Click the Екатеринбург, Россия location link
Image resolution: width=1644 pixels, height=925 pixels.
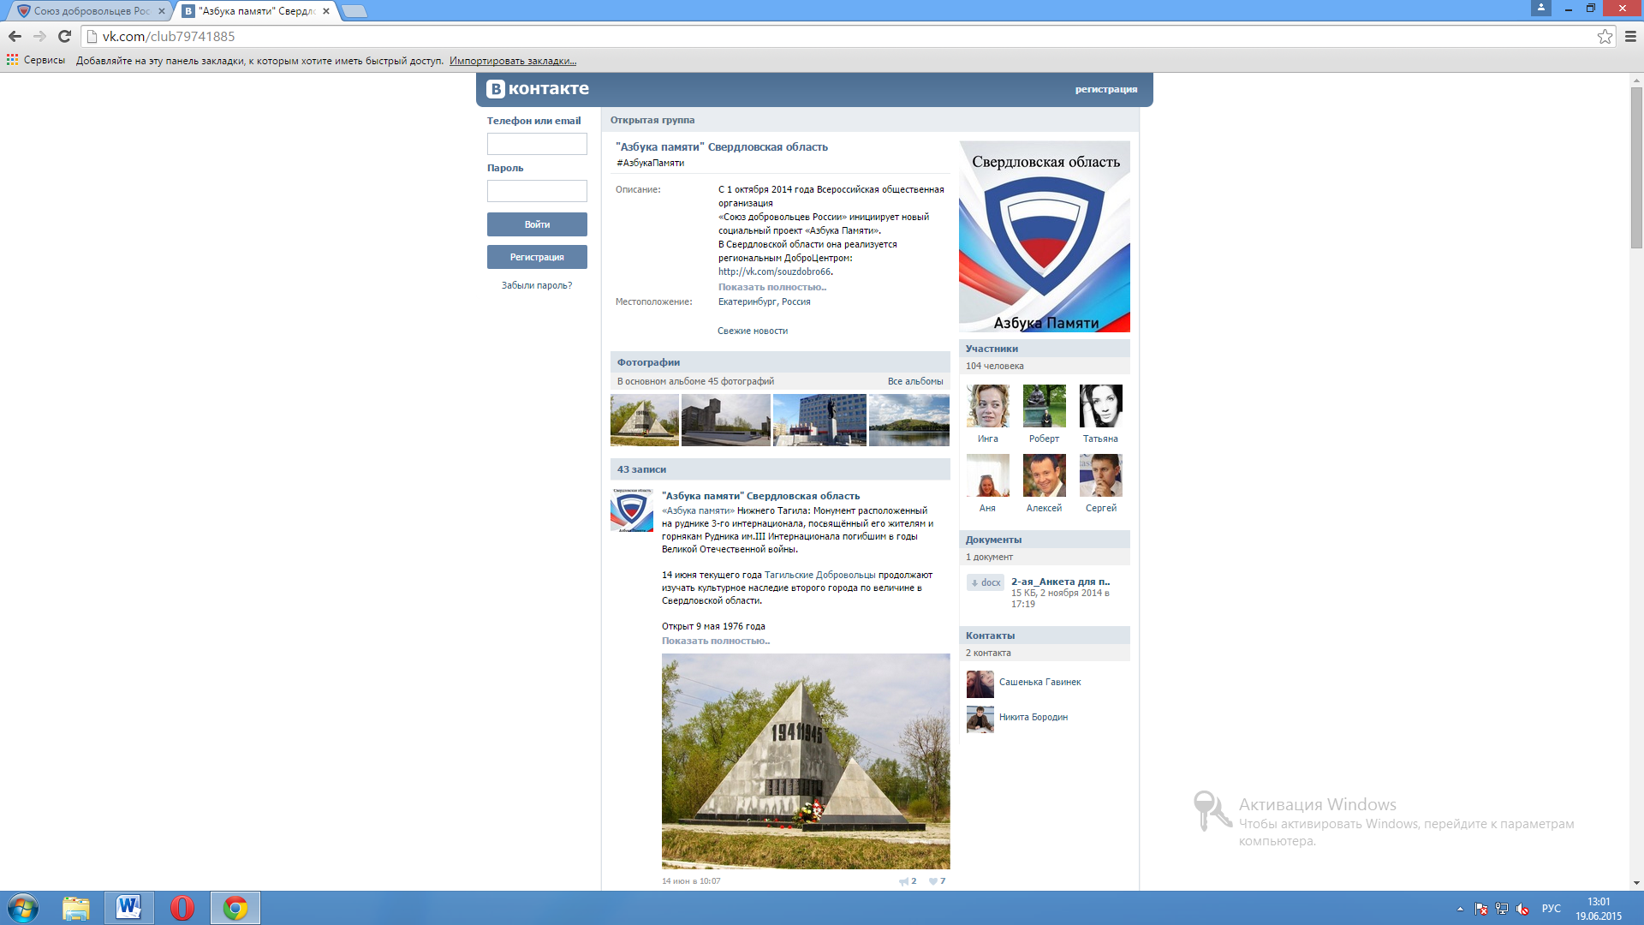[x=764, y=301]
